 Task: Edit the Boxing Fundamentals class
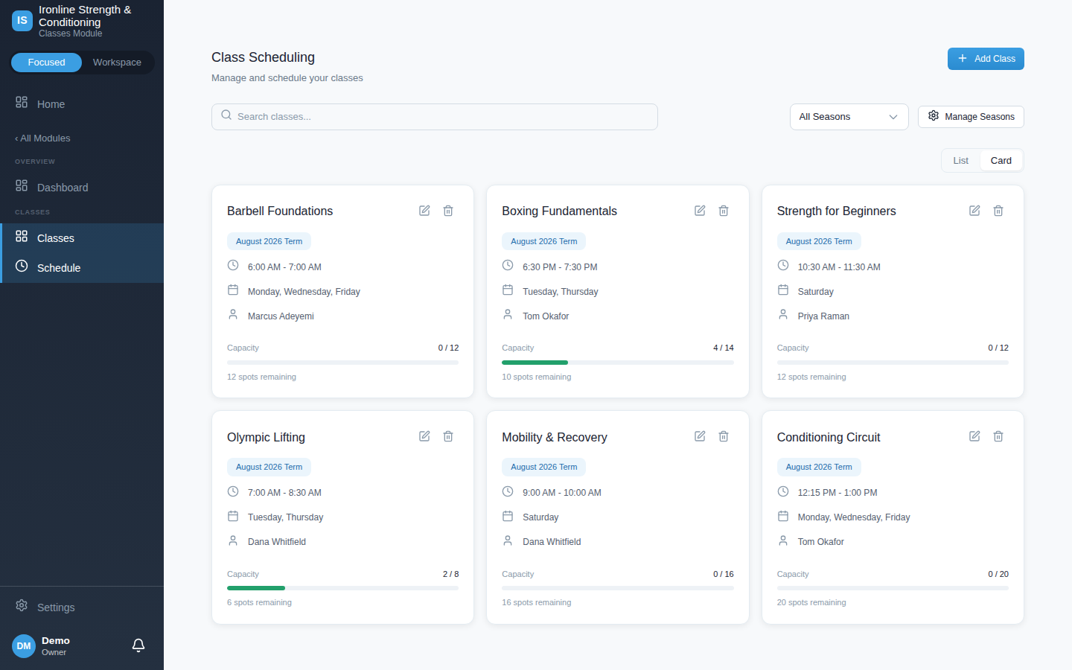pyautogui.click(x=700, y=211)
